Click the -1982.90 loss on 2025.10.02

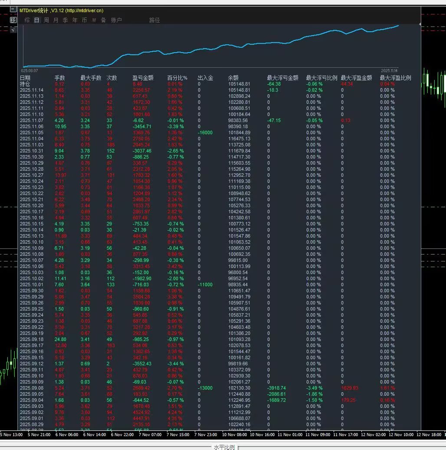coord(142,278)
